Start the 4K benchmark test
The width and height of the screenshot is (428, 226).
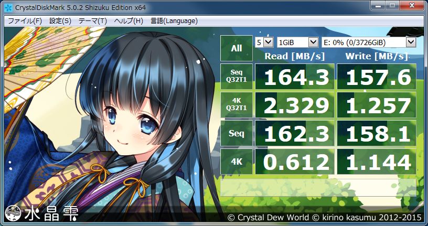coord(237,162)
